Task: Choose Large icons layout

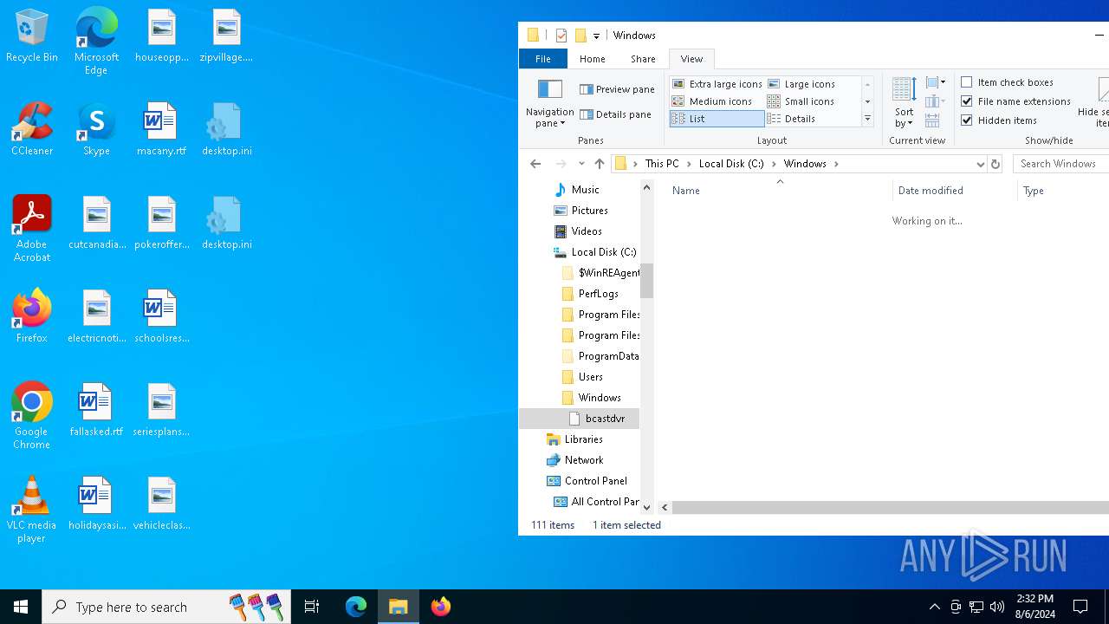Action: [801, 84]
